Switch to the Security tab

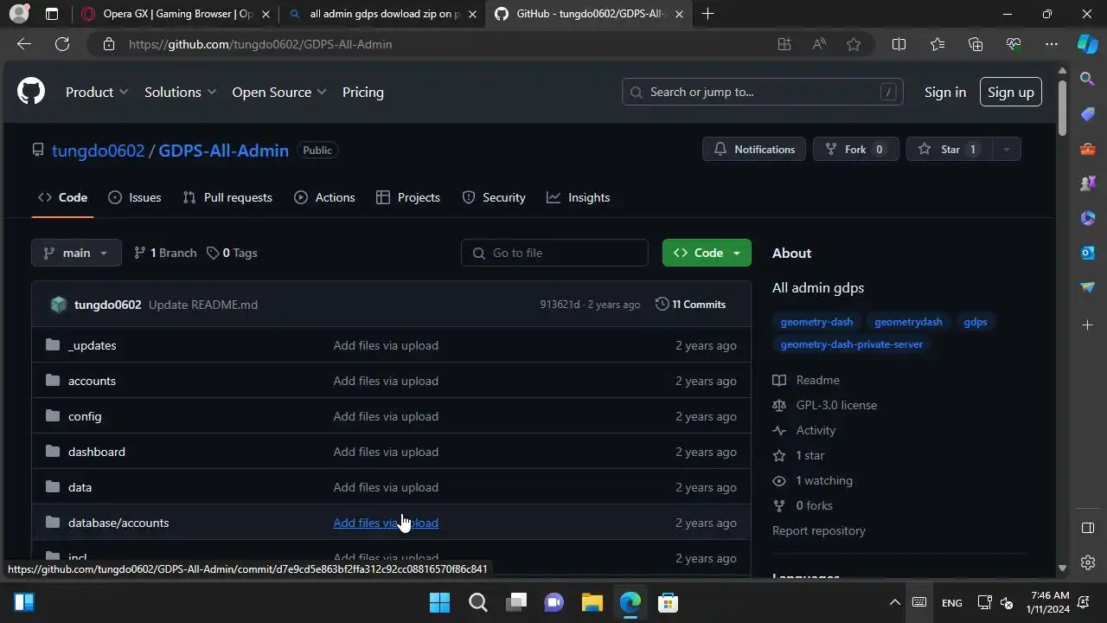[x=494, y=197]
